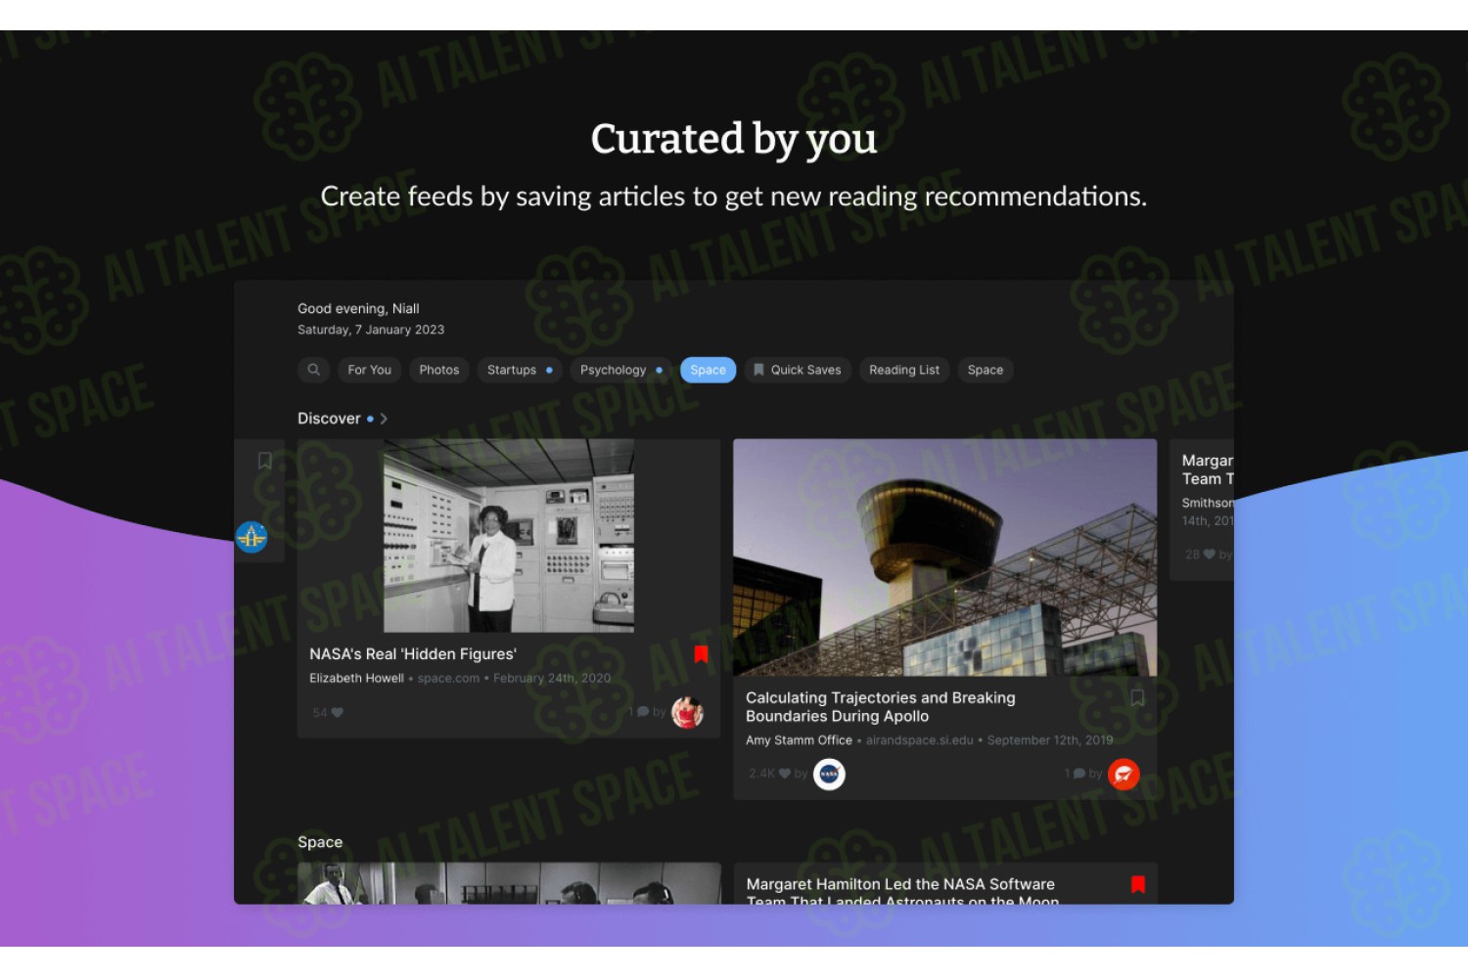Screen dimensions: 1468x978
Task: Click author Amy Stamm Office
Action: (799, 740)
